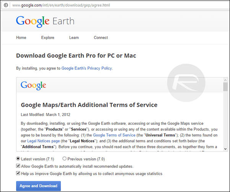
Task: Open the Explore nav item
Action: coord(48,38)
